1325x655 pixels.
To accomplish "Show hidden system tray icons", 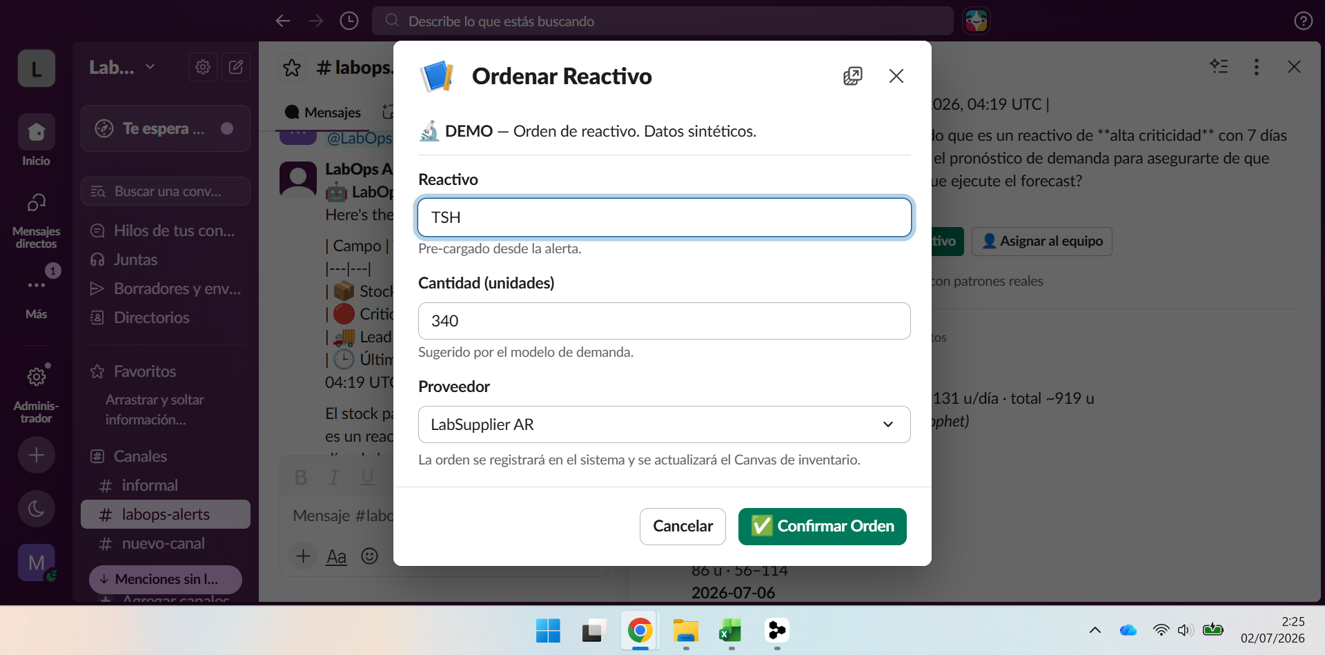I will click(x=1095, y=630).
